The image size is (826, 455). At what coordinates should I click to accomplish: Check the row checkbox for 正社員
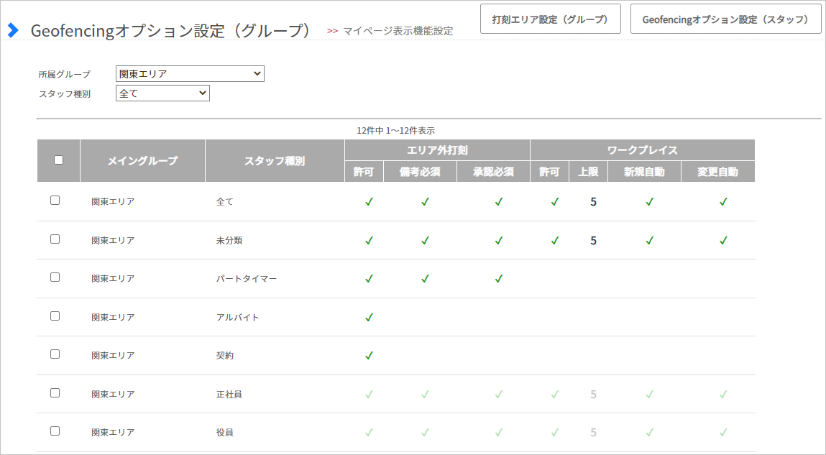(x=55, y=393)
